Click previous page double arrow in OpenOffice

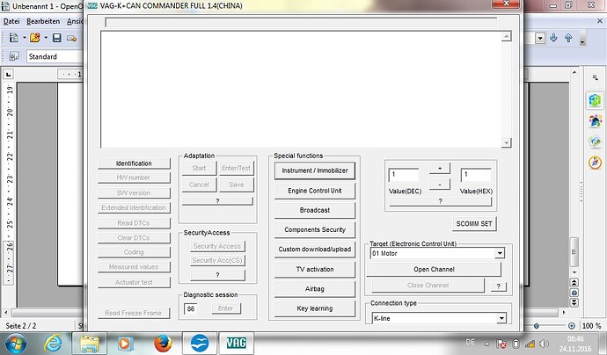click(574, 283)
